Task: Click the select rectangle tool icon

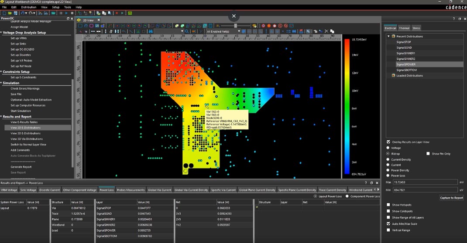Action: (x=80, y=26)
